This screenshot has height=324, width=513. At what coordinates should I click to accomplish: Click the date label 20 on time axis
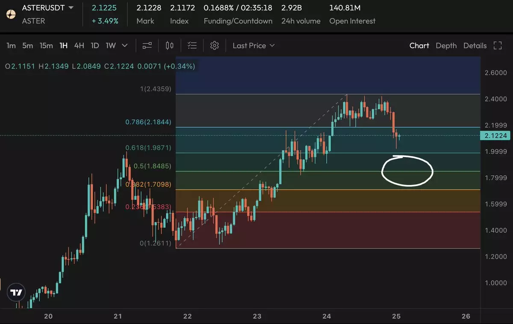coord(48,316)
